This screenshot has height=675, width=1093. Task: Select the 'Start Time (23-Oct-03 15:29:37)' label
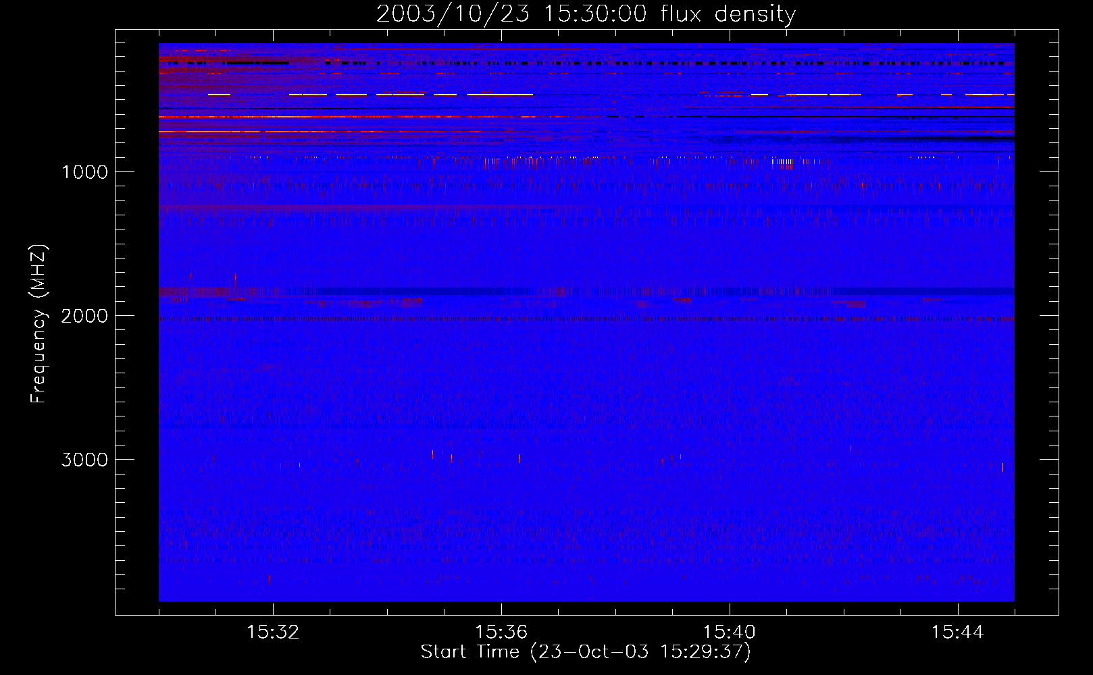point(586,652)
